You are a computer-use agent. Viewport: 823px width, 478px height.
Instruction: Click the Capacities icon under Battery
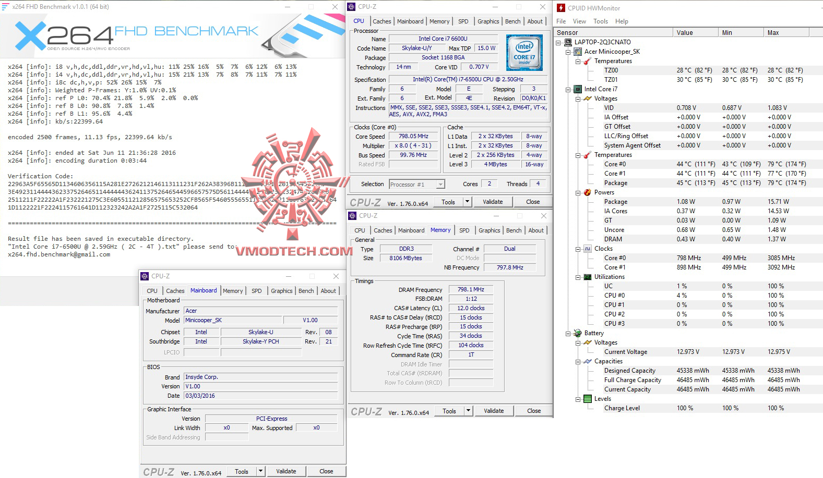coord(588,361)
